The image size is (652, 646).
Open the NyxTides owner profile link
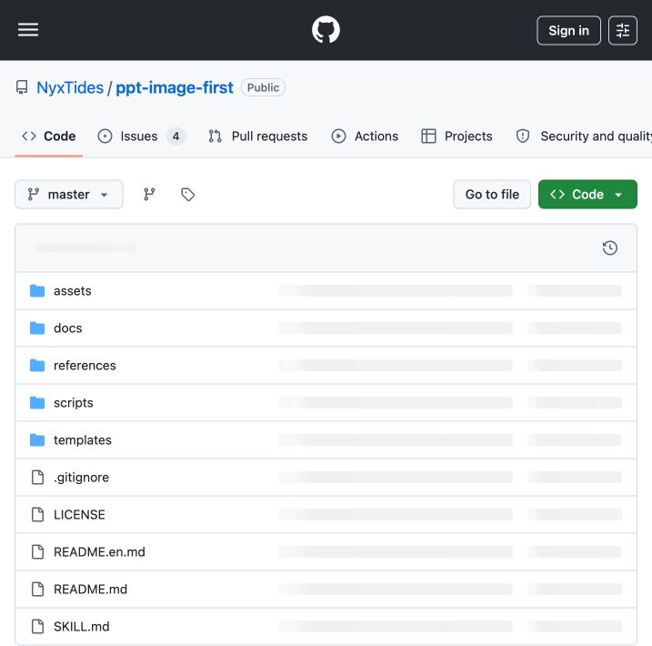coord(70,87)
